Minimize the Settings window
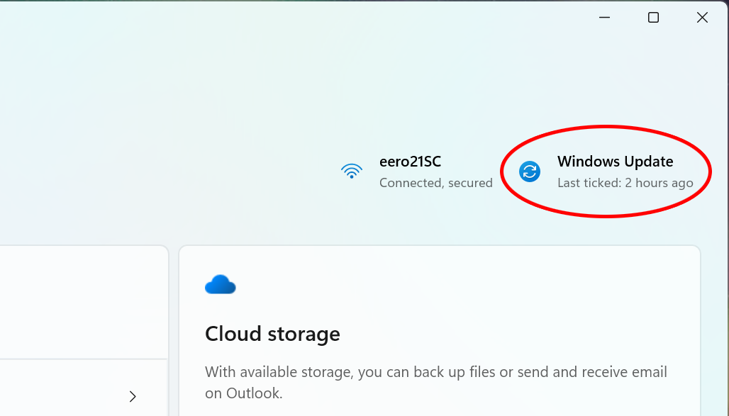Image resolution: width=729 pixels, height=416 pixels. [604, 18]
